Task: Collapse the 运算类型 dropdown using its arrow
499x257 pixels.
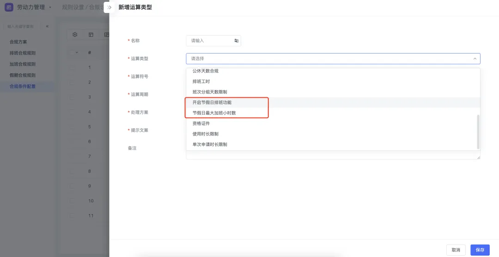Action: (x=475, y=59)
